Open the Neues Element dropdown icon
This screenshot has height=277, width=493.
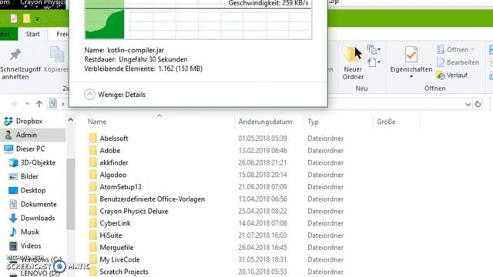click(x=374, y=49)
